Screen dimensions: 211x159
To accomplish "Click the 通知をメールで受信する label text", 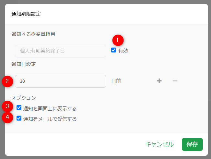I will [x=50, y=119].
